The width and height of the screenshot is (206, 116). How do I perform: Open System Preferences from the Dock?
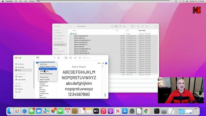[132, 111]
